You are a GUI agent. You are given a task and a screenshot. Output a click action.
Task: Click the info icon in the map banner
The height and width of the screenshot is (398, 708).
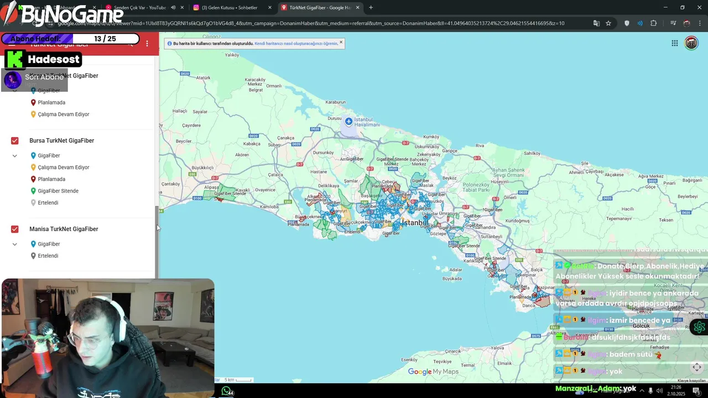[170, 43]
